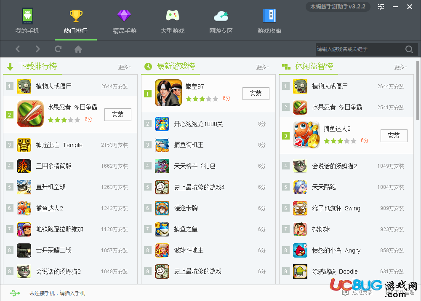The image size is (421, 301).
Task: Install 拳皇97 game
Action: click(256, 93)
